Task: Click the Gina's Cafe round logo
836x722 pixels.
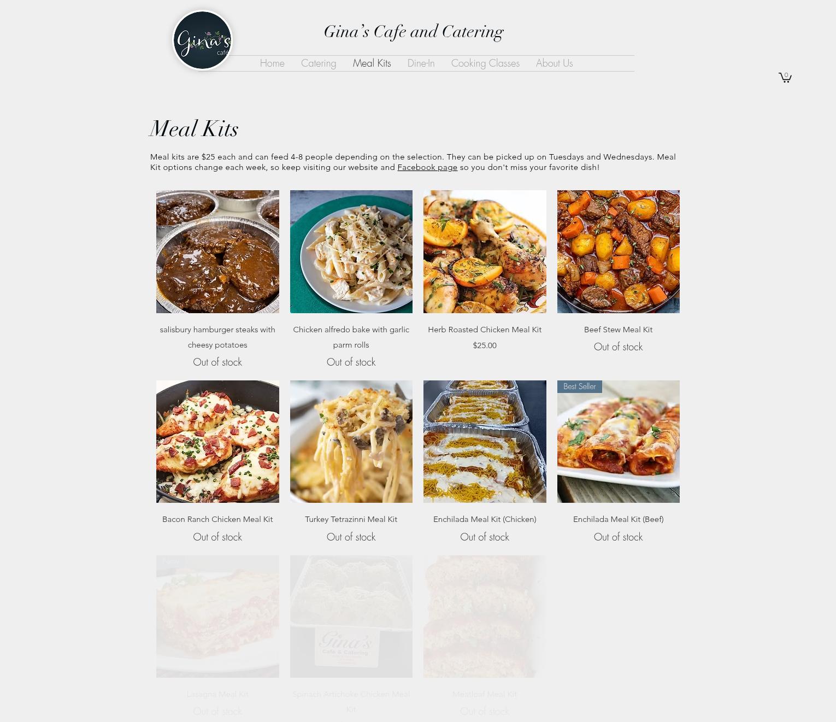Action: click(203, 40)
